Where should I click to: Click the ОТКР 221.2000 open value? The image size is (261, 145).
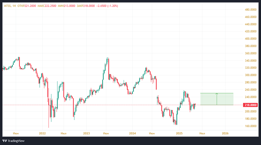(x=26, y=6)
